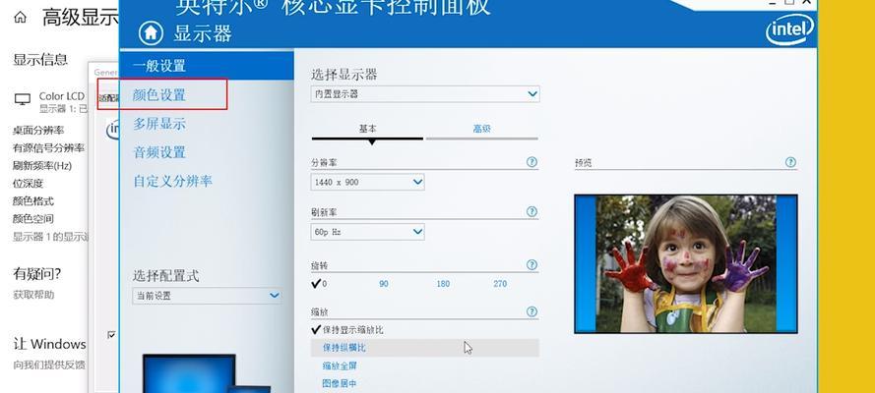
Task: Click 位深度 text in settings
Action: tap(28, 184)
